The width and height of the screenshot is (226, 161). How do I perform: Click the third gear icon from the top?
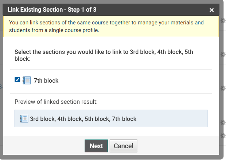(223, 88)
